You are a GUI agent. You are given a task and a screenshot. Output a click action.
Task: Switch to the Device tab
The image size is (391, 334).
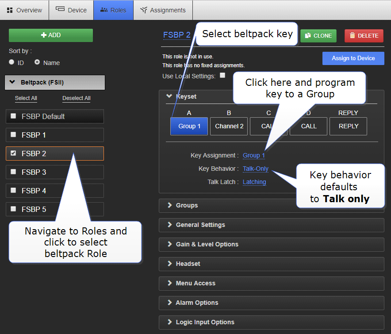pyautogui.click(x=71, y=10)
